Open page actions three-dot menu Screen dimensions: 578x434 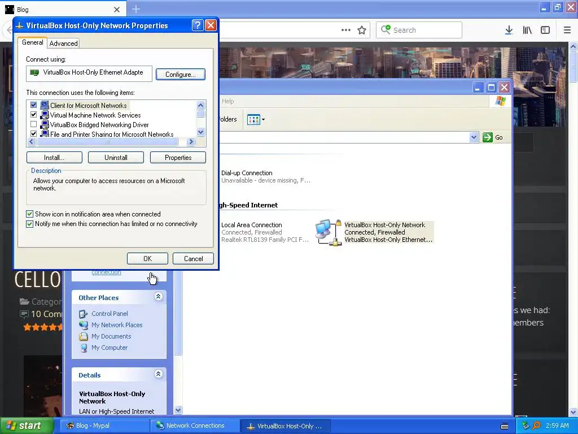346,30
